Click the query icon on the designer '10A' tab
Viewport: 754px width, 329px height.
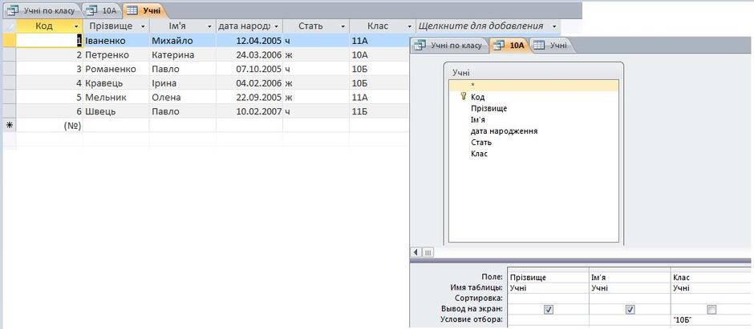[x=499, y=46]
